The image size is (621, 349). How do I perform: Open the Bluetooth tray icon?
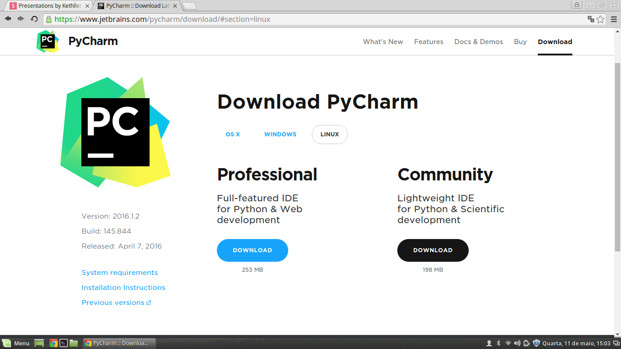(x=498, y=343)
